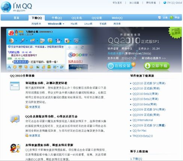
Task: Open the QQ for Mac download link
Action: pos(139,131)
